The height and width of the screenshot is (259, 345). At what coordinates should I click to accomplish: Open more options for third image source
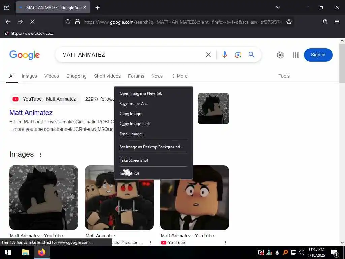pyautogui.click(x=225, y=243)
